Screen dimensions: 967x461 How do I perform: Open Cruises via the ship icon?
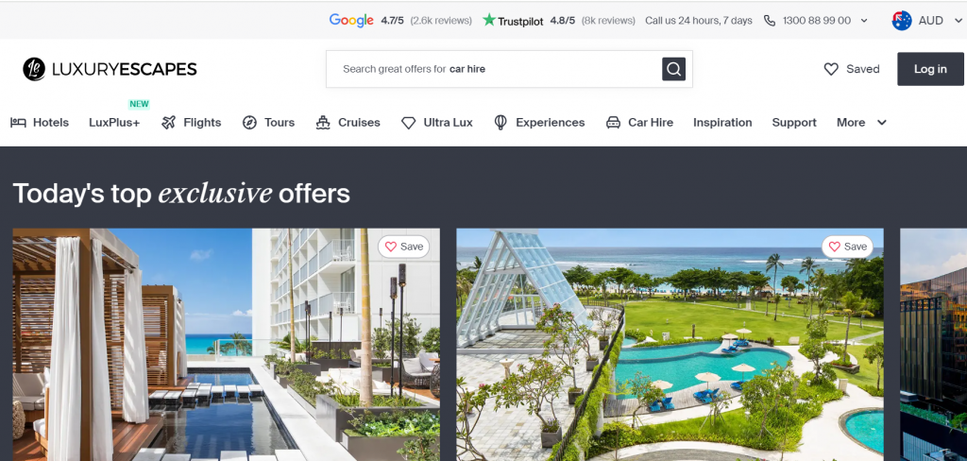[x=323, y=122]
